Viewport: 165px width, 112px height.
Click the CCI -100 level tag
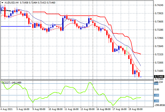(156, 95)
